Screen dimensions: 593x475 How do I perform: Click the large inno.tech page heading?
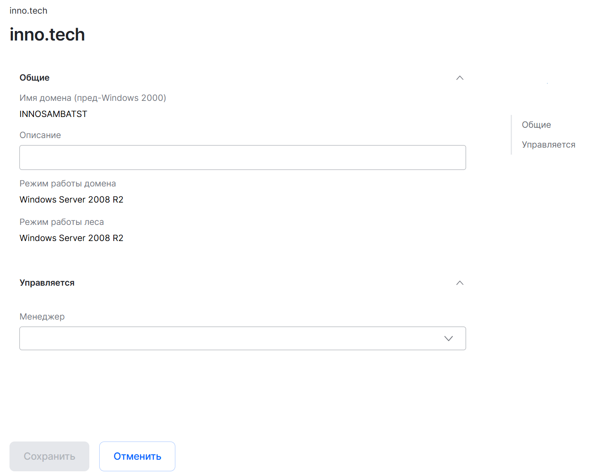coord(47,34)
